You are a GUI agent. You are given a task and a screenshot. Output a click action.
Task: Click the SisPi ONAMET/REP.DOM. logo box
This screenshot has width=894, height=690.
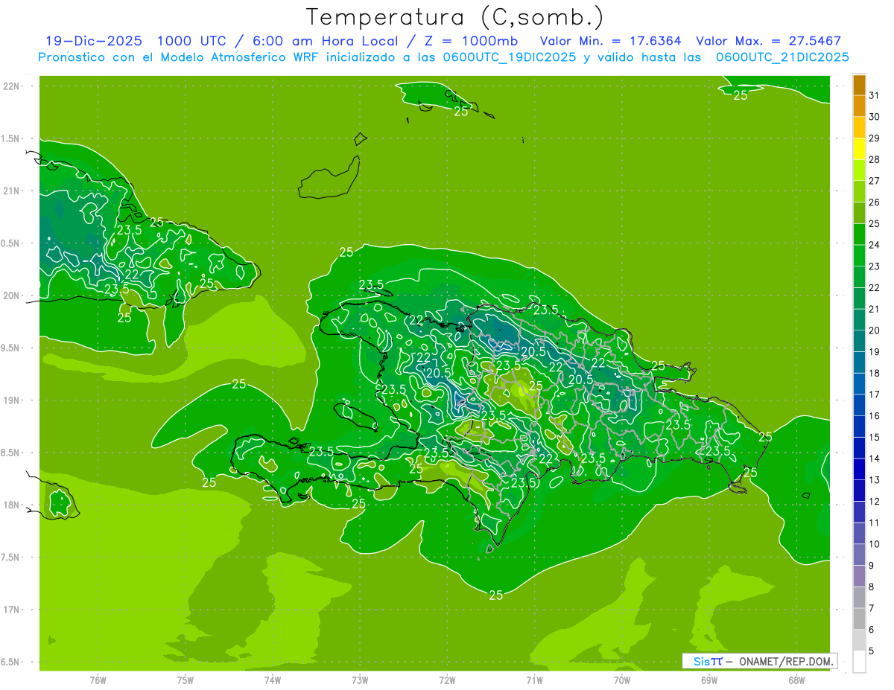pos(758,661)
